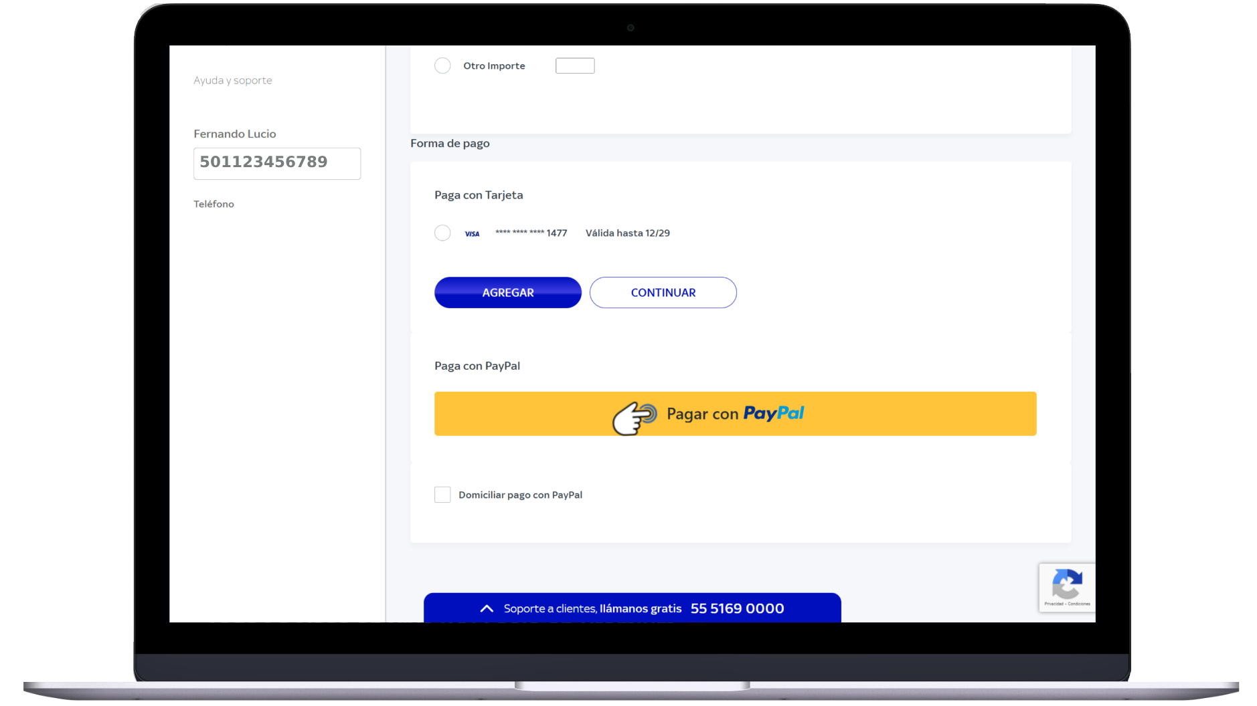Click the Visa logo icon
This screenshot has height=706, width=1257.
[x=472, y=233]
